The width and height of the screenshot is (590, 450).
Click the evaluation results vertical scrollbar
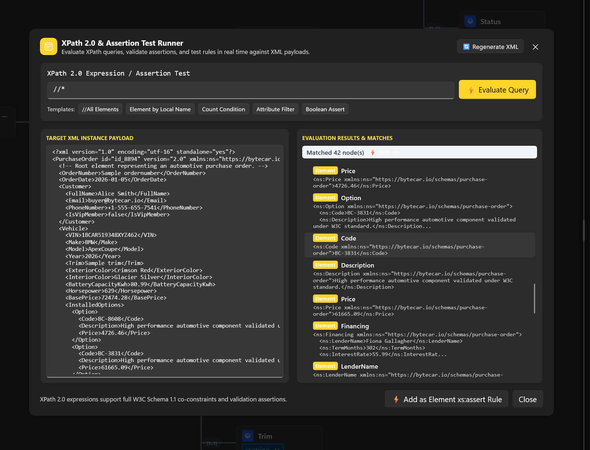point(535,298)
